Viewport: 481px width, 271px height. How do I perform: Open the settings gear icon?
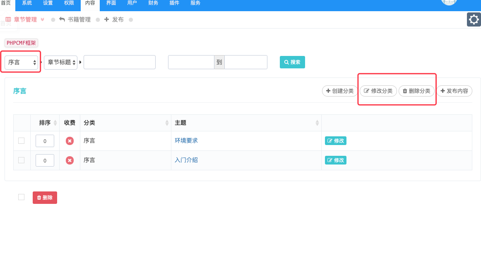click(474, 19)
